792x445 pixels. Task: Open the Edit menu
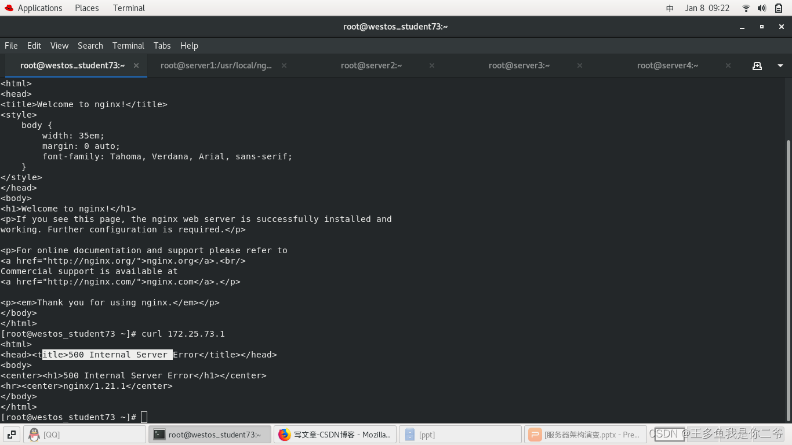point(34,46)
